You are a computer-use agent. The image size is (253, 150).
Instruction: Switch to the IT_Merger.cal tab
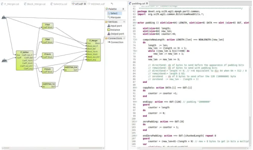(10, 4)
